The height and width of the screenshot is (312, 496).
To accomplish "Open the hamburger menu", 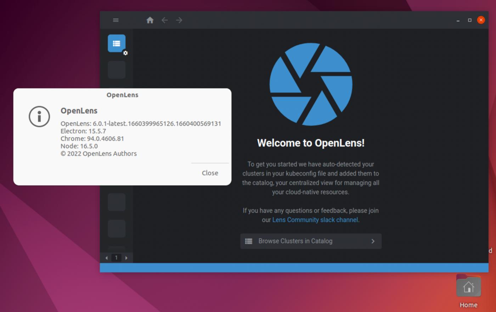I will click(115, 20).
